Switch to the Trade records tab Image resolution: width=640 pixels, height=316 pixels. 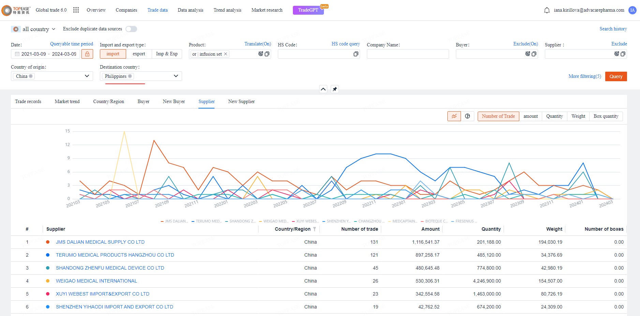pos(28,102)
